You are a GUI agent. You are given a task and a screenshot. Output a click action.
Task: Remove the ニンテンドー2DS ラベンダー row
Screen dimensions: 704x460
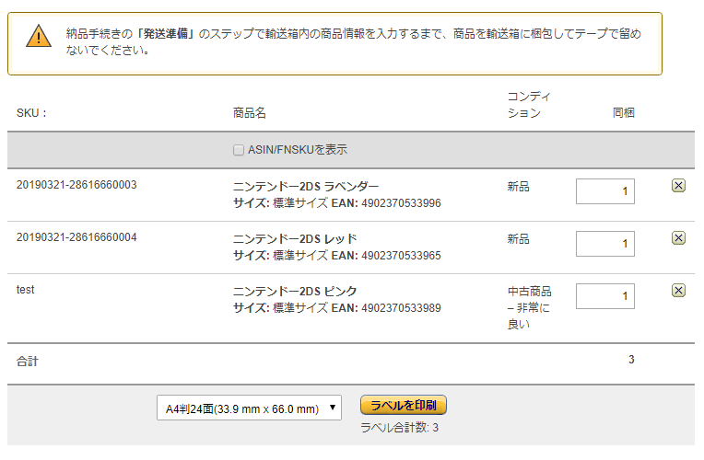(678, 185)
